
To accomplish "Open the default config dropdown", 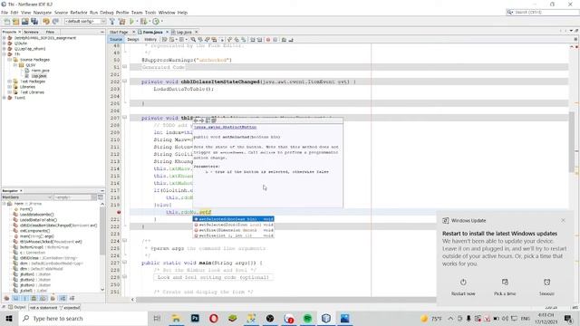I will pos(85,22).
